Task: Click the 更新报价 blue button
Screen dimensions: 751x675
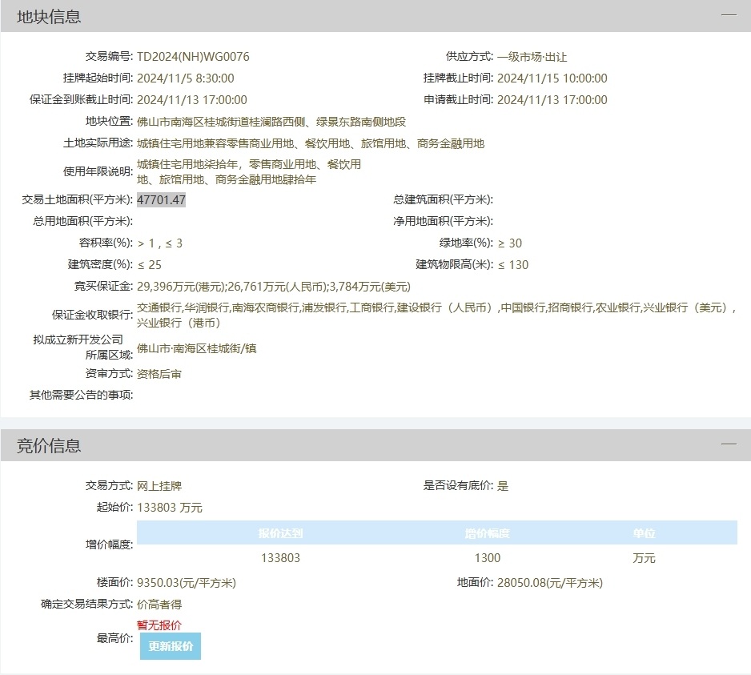Action: 169,646
